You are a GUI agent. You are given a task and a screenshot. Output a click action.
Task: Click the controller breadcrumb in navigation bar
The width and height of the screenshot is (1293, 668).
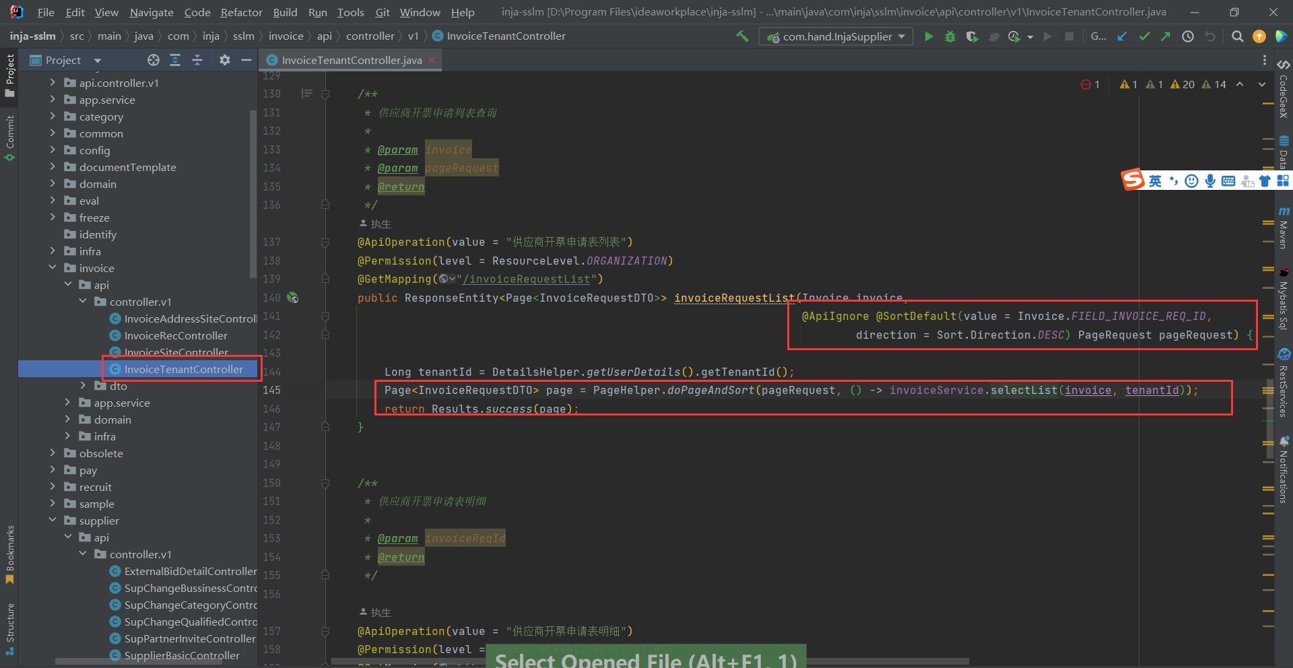370,36
